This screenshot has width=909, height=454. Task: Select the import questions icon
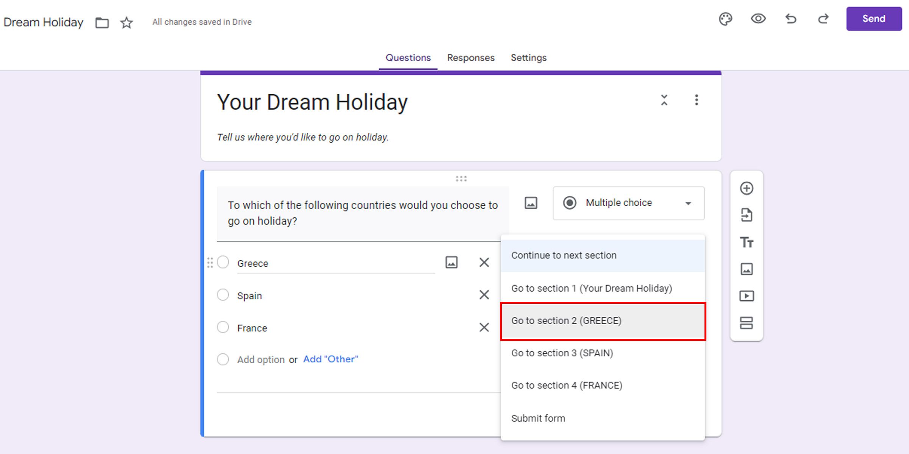747,215
